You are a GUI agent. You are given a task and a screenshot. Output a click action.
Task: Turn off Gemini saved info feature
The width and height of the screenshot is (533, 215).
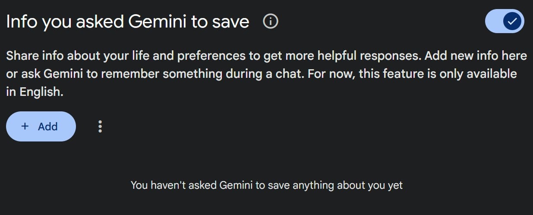coord(505,21)
